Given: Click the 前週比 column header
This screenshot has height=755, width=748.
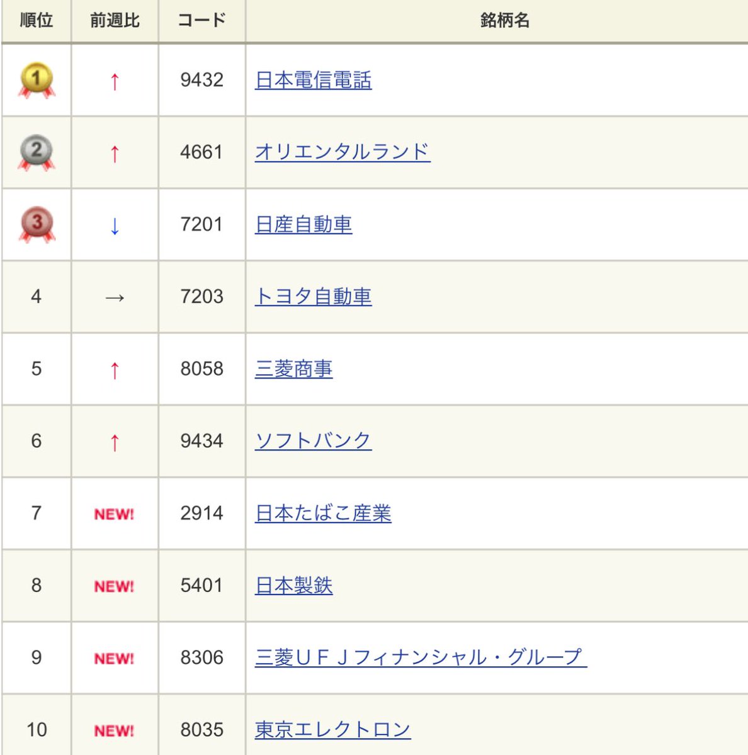Looking at the screenshot, I should point(115,21).
